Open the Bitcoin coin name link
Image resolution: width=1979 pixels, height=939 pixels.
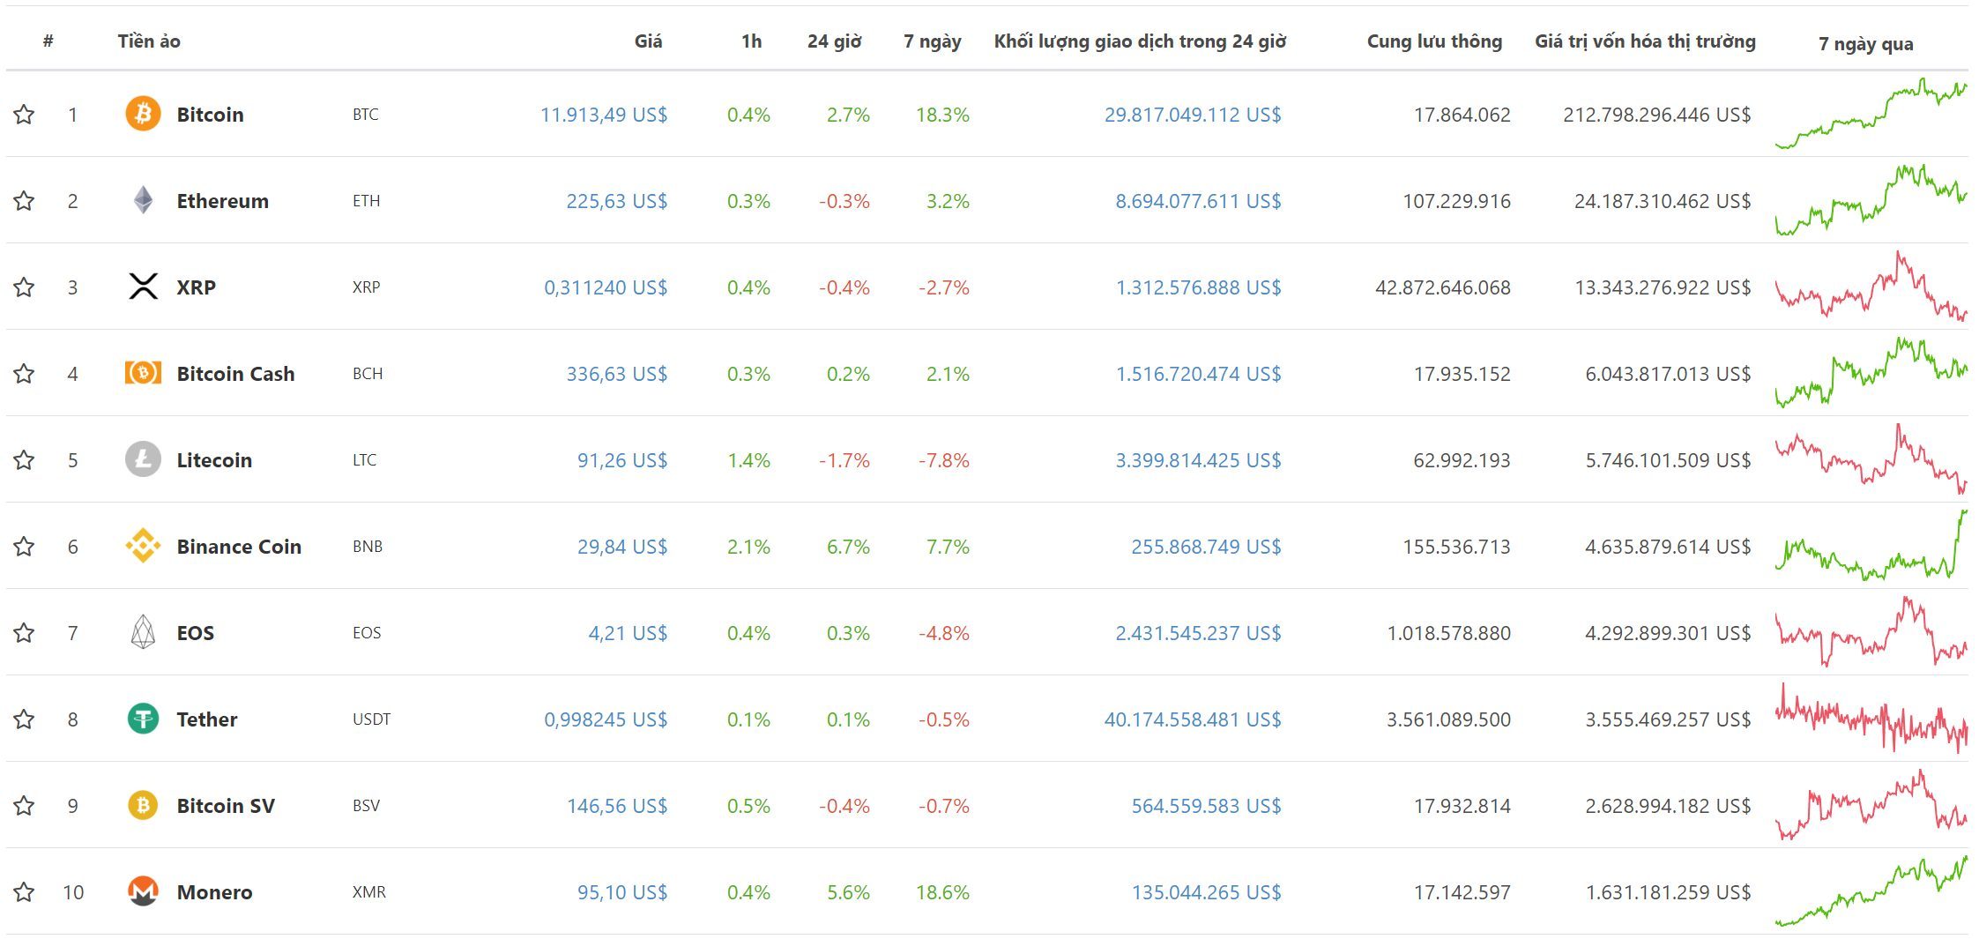[210, 114]
